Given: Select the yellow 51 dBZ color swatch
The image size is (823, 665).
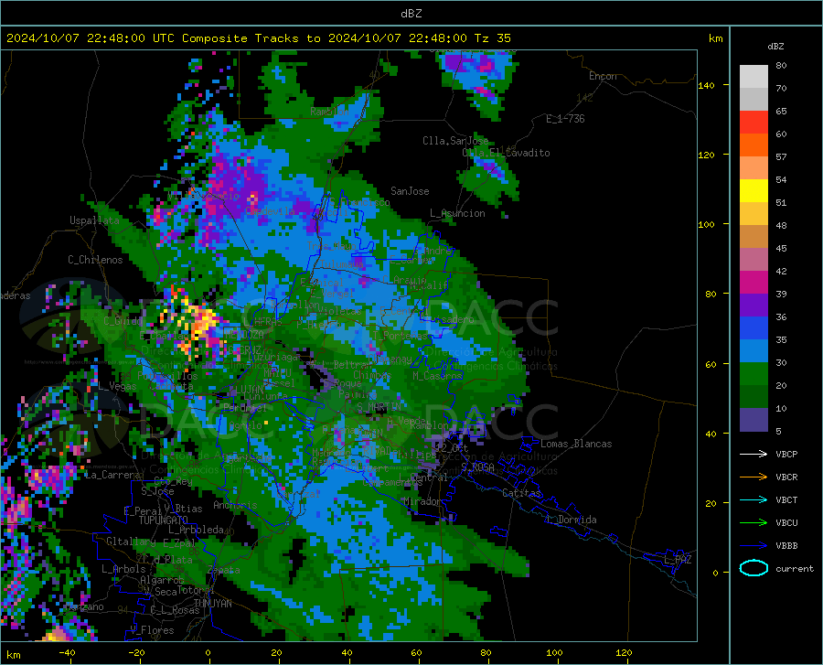Looking at the screenshot, I should pos(754,191).
